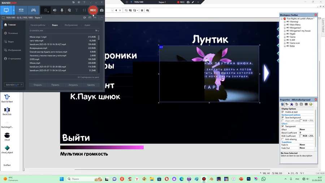Open sort option Сортировка по дате

tap(88, 77)
